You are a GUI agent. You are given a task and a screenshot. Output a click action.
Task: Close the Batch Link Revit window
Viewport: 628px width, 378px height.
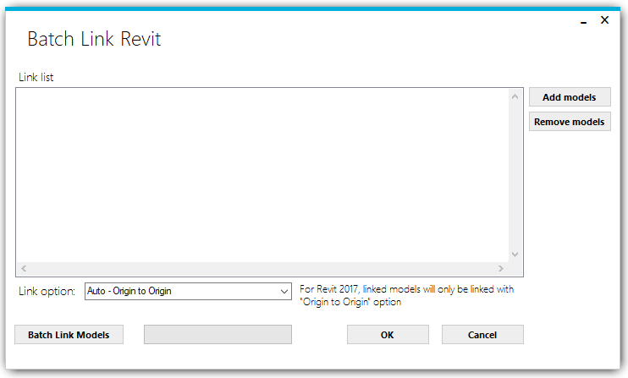point(605,20)
